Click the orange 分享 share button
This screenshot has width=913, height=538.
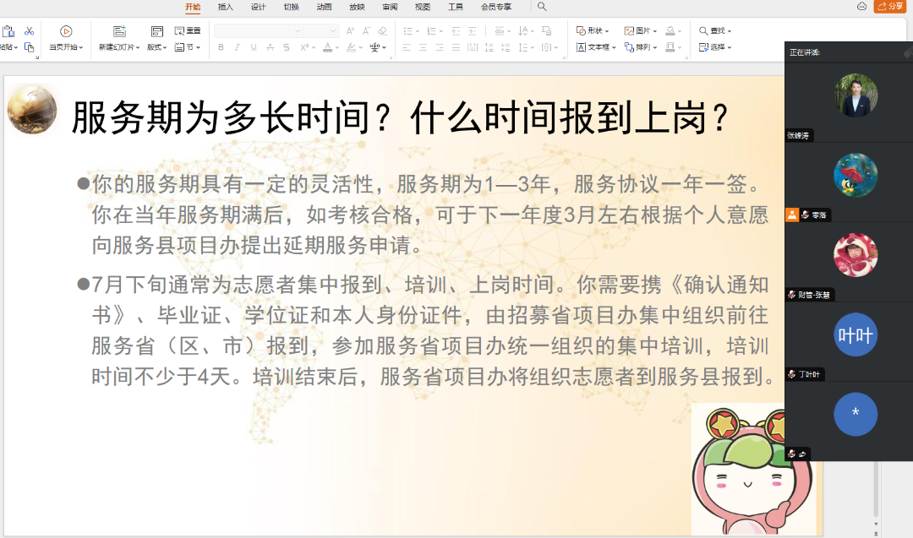pos(889,7)
